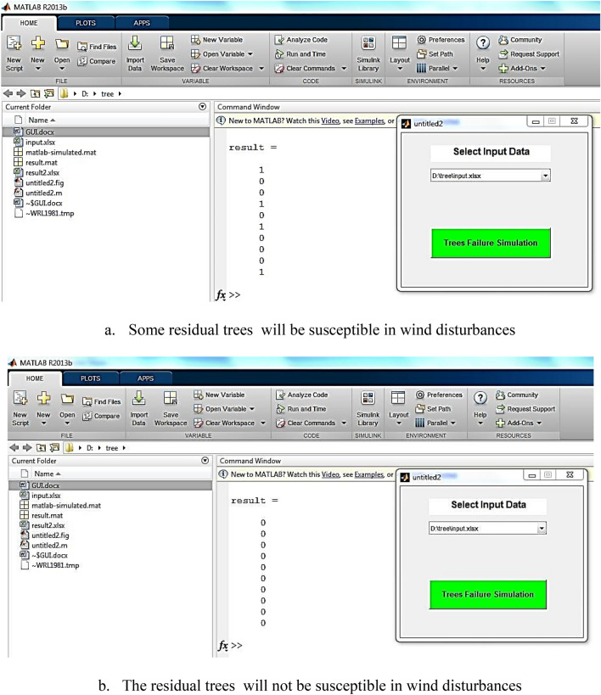The image size is (601, 695).
Task: Click Compare in the lower MATLAB toolstrip
Action: [x=99, y=416]
